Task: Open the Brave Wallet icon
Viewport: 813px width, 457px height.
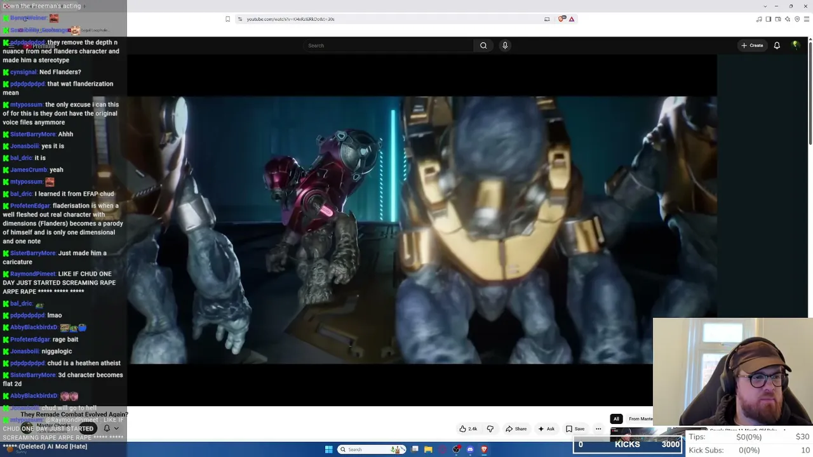Action: pos(778,19)
